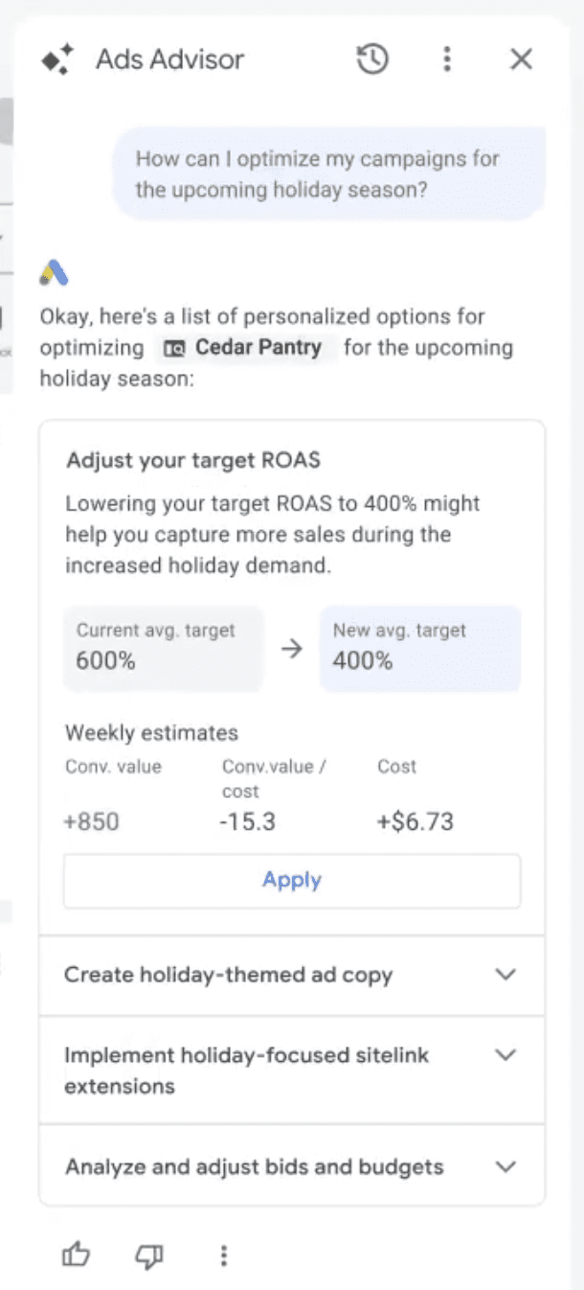Open the header more options menu
This screenshot has height=1290, width=584.
pos(446,59)
